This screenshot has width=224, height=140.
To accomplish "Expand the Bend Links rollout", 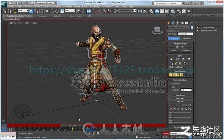I will pos(180,98).
